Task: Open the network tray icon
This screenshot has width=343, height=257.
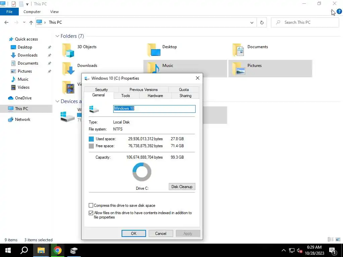Action: pyautogui.click(x=292, y=250)
